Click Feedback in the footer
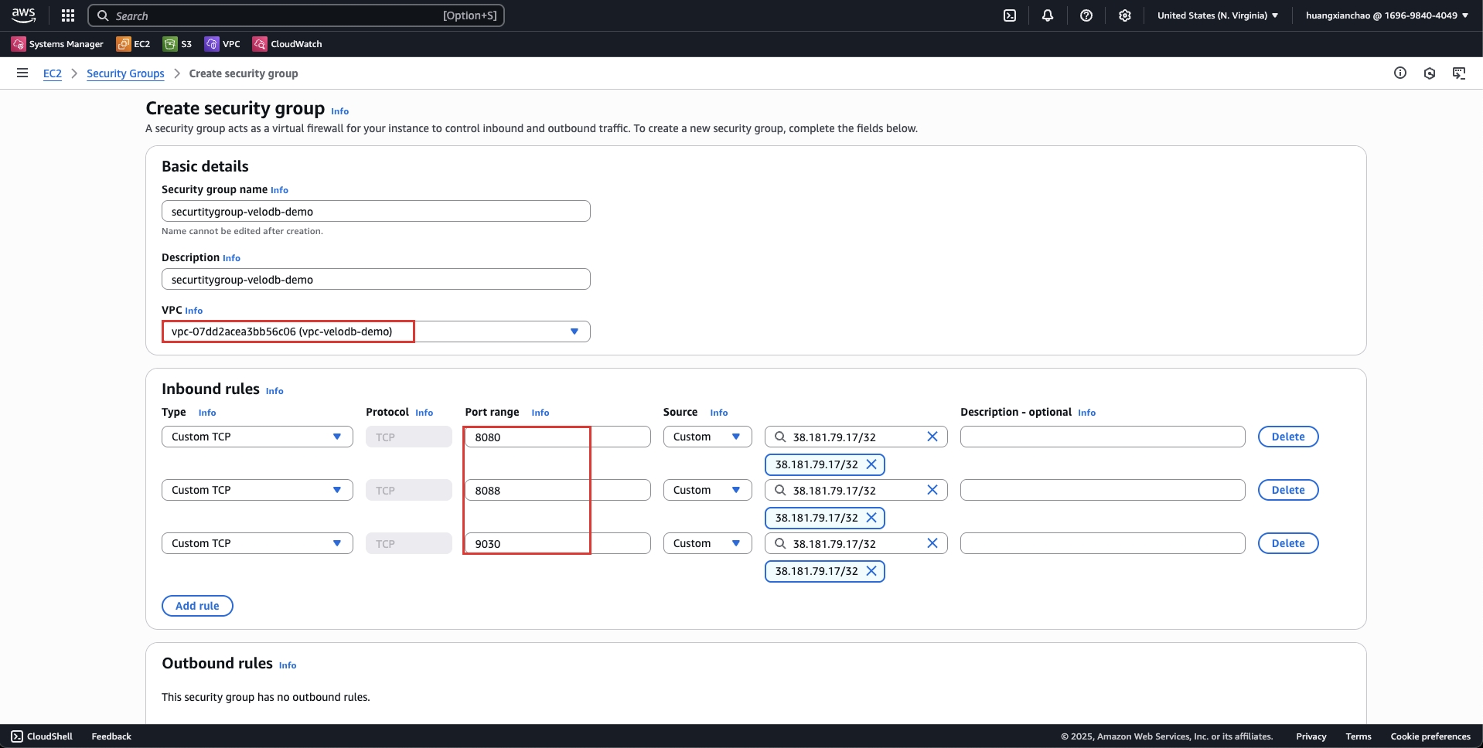This screenshot has width=1483, height=748. (111, 736)
